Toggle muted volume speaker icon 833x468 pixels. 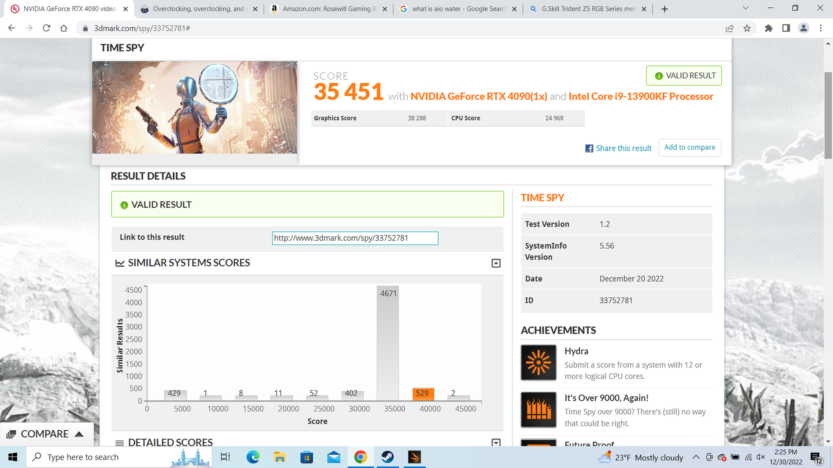(761, 457)
